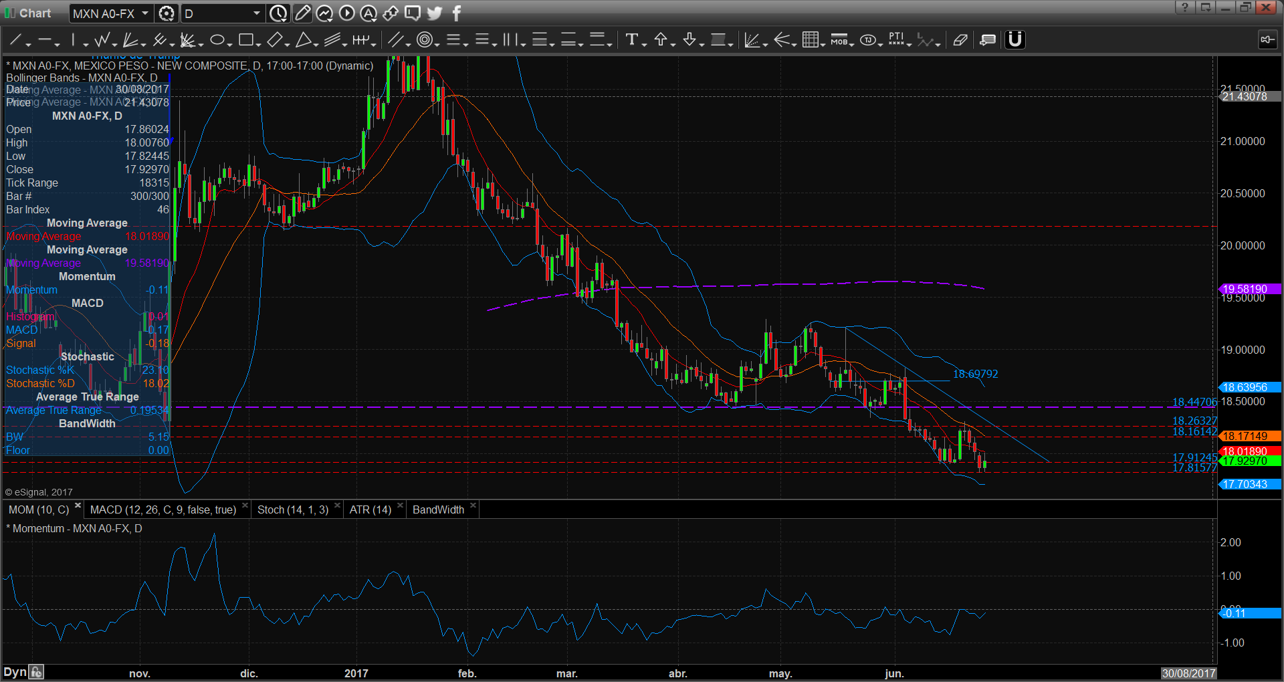
Task: Click the purple 19.58190 price label
Action: coord(1249,289)
